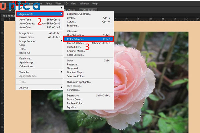200x133 pixels.
Task: Open Color Lookup adjustment
Action: [x=88, y=55]
